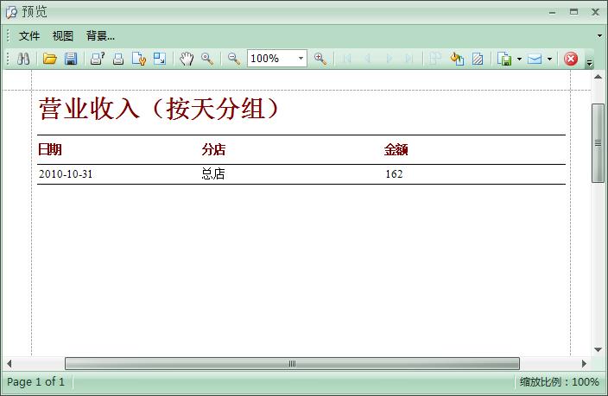
Task: Open Page Setup from the toolbar
Action: [139, 59]
